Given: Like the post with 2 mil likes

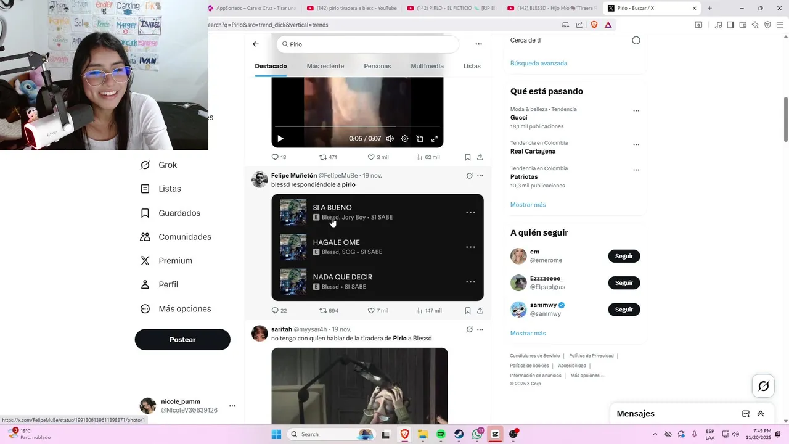Looking at the screenshot, I should point(378,157).
